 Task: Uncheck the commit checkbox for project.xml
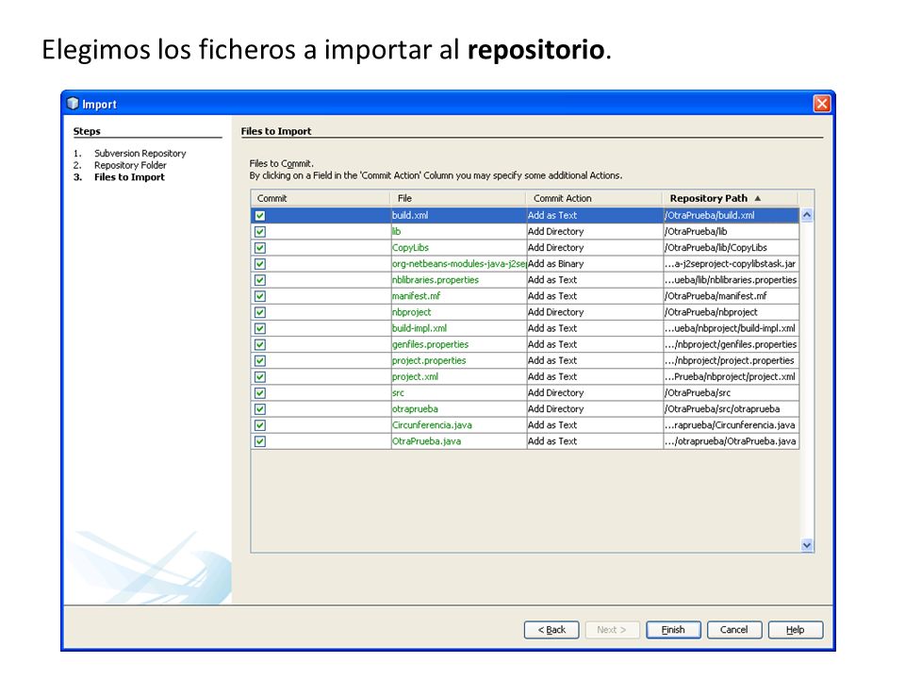[x=260, y=377]
